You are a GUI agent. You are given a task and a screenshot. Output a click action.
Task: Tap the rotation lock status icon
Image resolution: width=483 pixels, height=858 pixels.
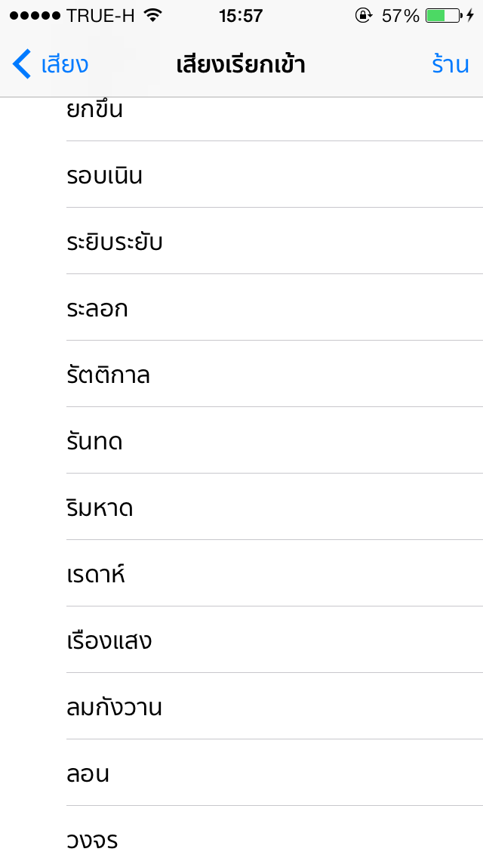363,16
